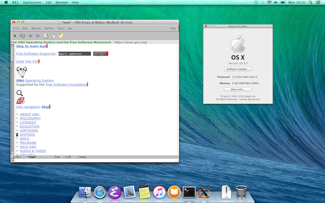Open the Applications menu in menu bar

(32, 2)
